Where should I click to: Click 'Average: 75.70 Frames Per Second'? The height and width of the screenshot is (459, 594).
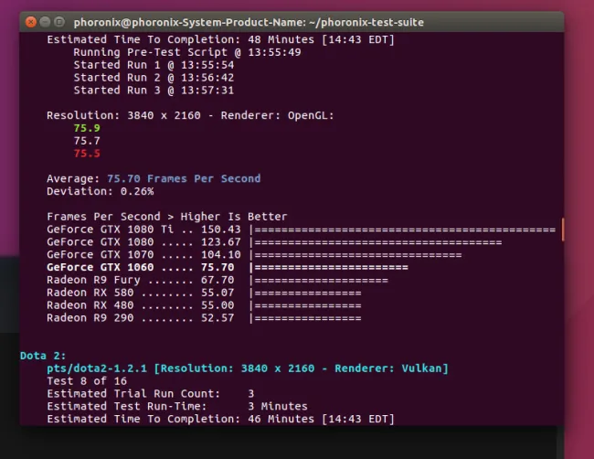point(154,178)
